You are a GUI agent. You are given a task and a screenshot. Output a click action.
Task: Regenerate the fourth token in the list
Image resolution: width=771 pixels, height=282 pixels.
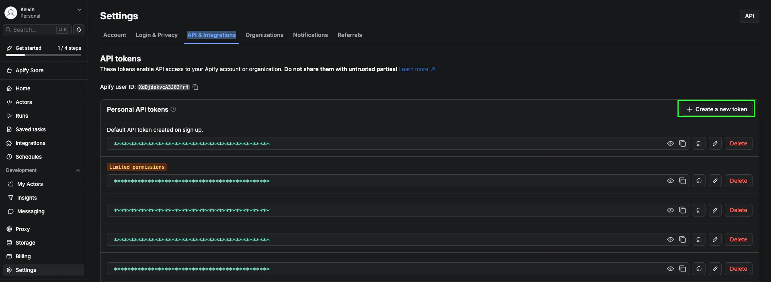(x=699, y=239)
